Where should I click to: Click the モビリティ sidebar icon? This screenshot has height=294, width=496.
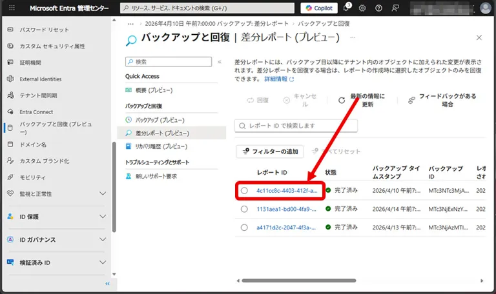click(x=10, y=177)
